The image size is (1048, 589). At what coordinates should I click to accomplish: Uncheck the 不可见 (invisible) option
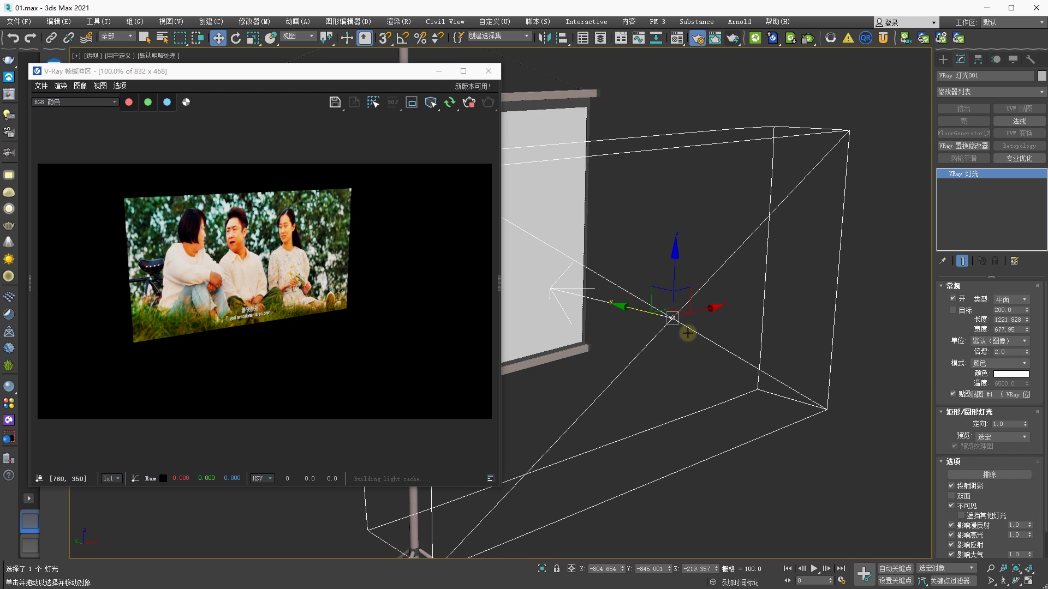coord(951,506)
